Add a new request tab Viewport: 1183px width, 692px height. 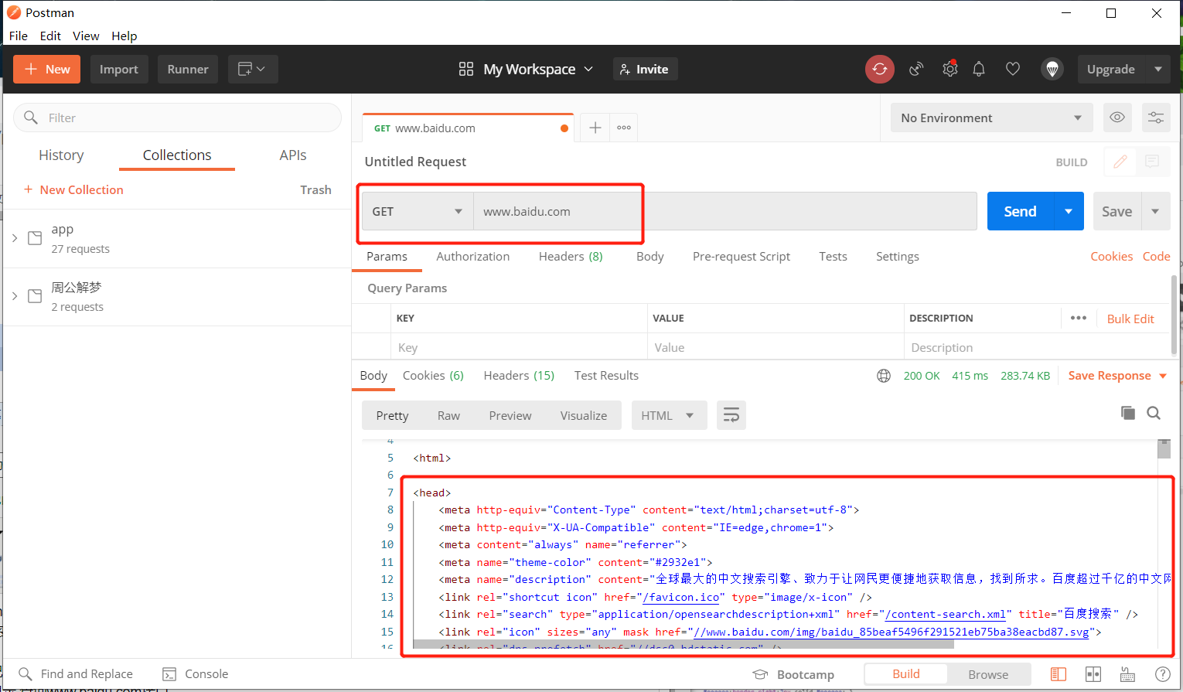595,128
